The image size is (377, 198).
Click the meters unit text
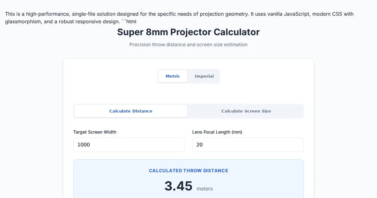205,189
